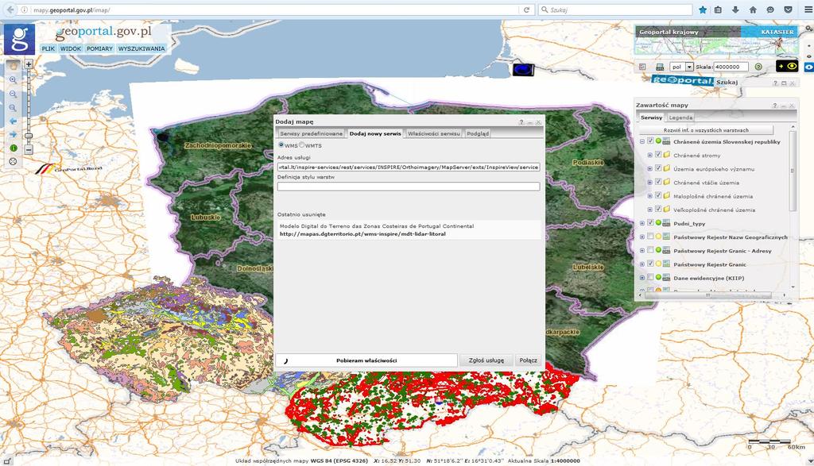Screen dimensions: 814x466
Task: Click the black high-contrast eye icon
Action: (787, 67)
